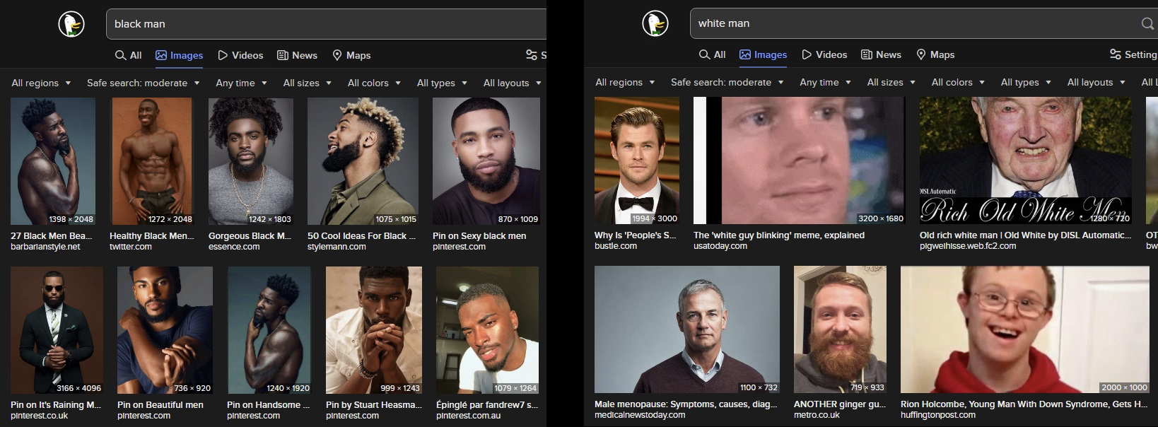Open the stylemann.com 50 Cool Ideas result
Screen dimensions: 1158x427
point(361,236)
